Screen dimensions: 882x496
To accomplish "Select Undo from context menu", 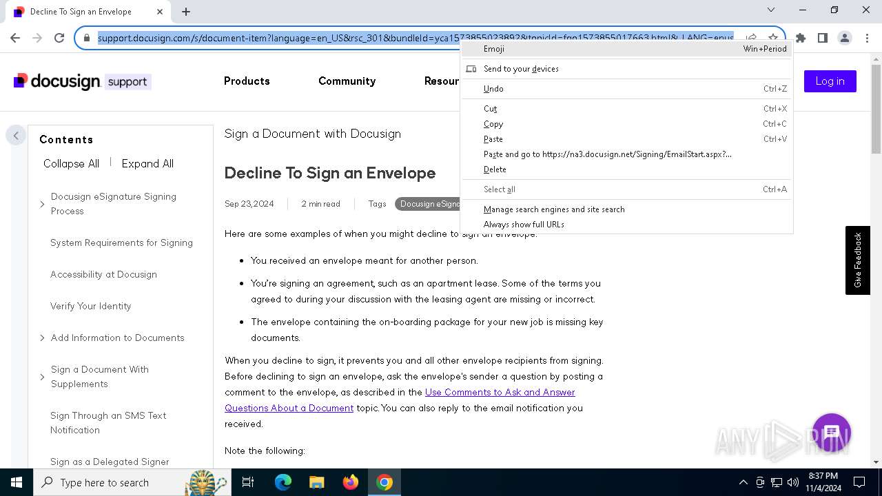I will click(x=626, y=89).
